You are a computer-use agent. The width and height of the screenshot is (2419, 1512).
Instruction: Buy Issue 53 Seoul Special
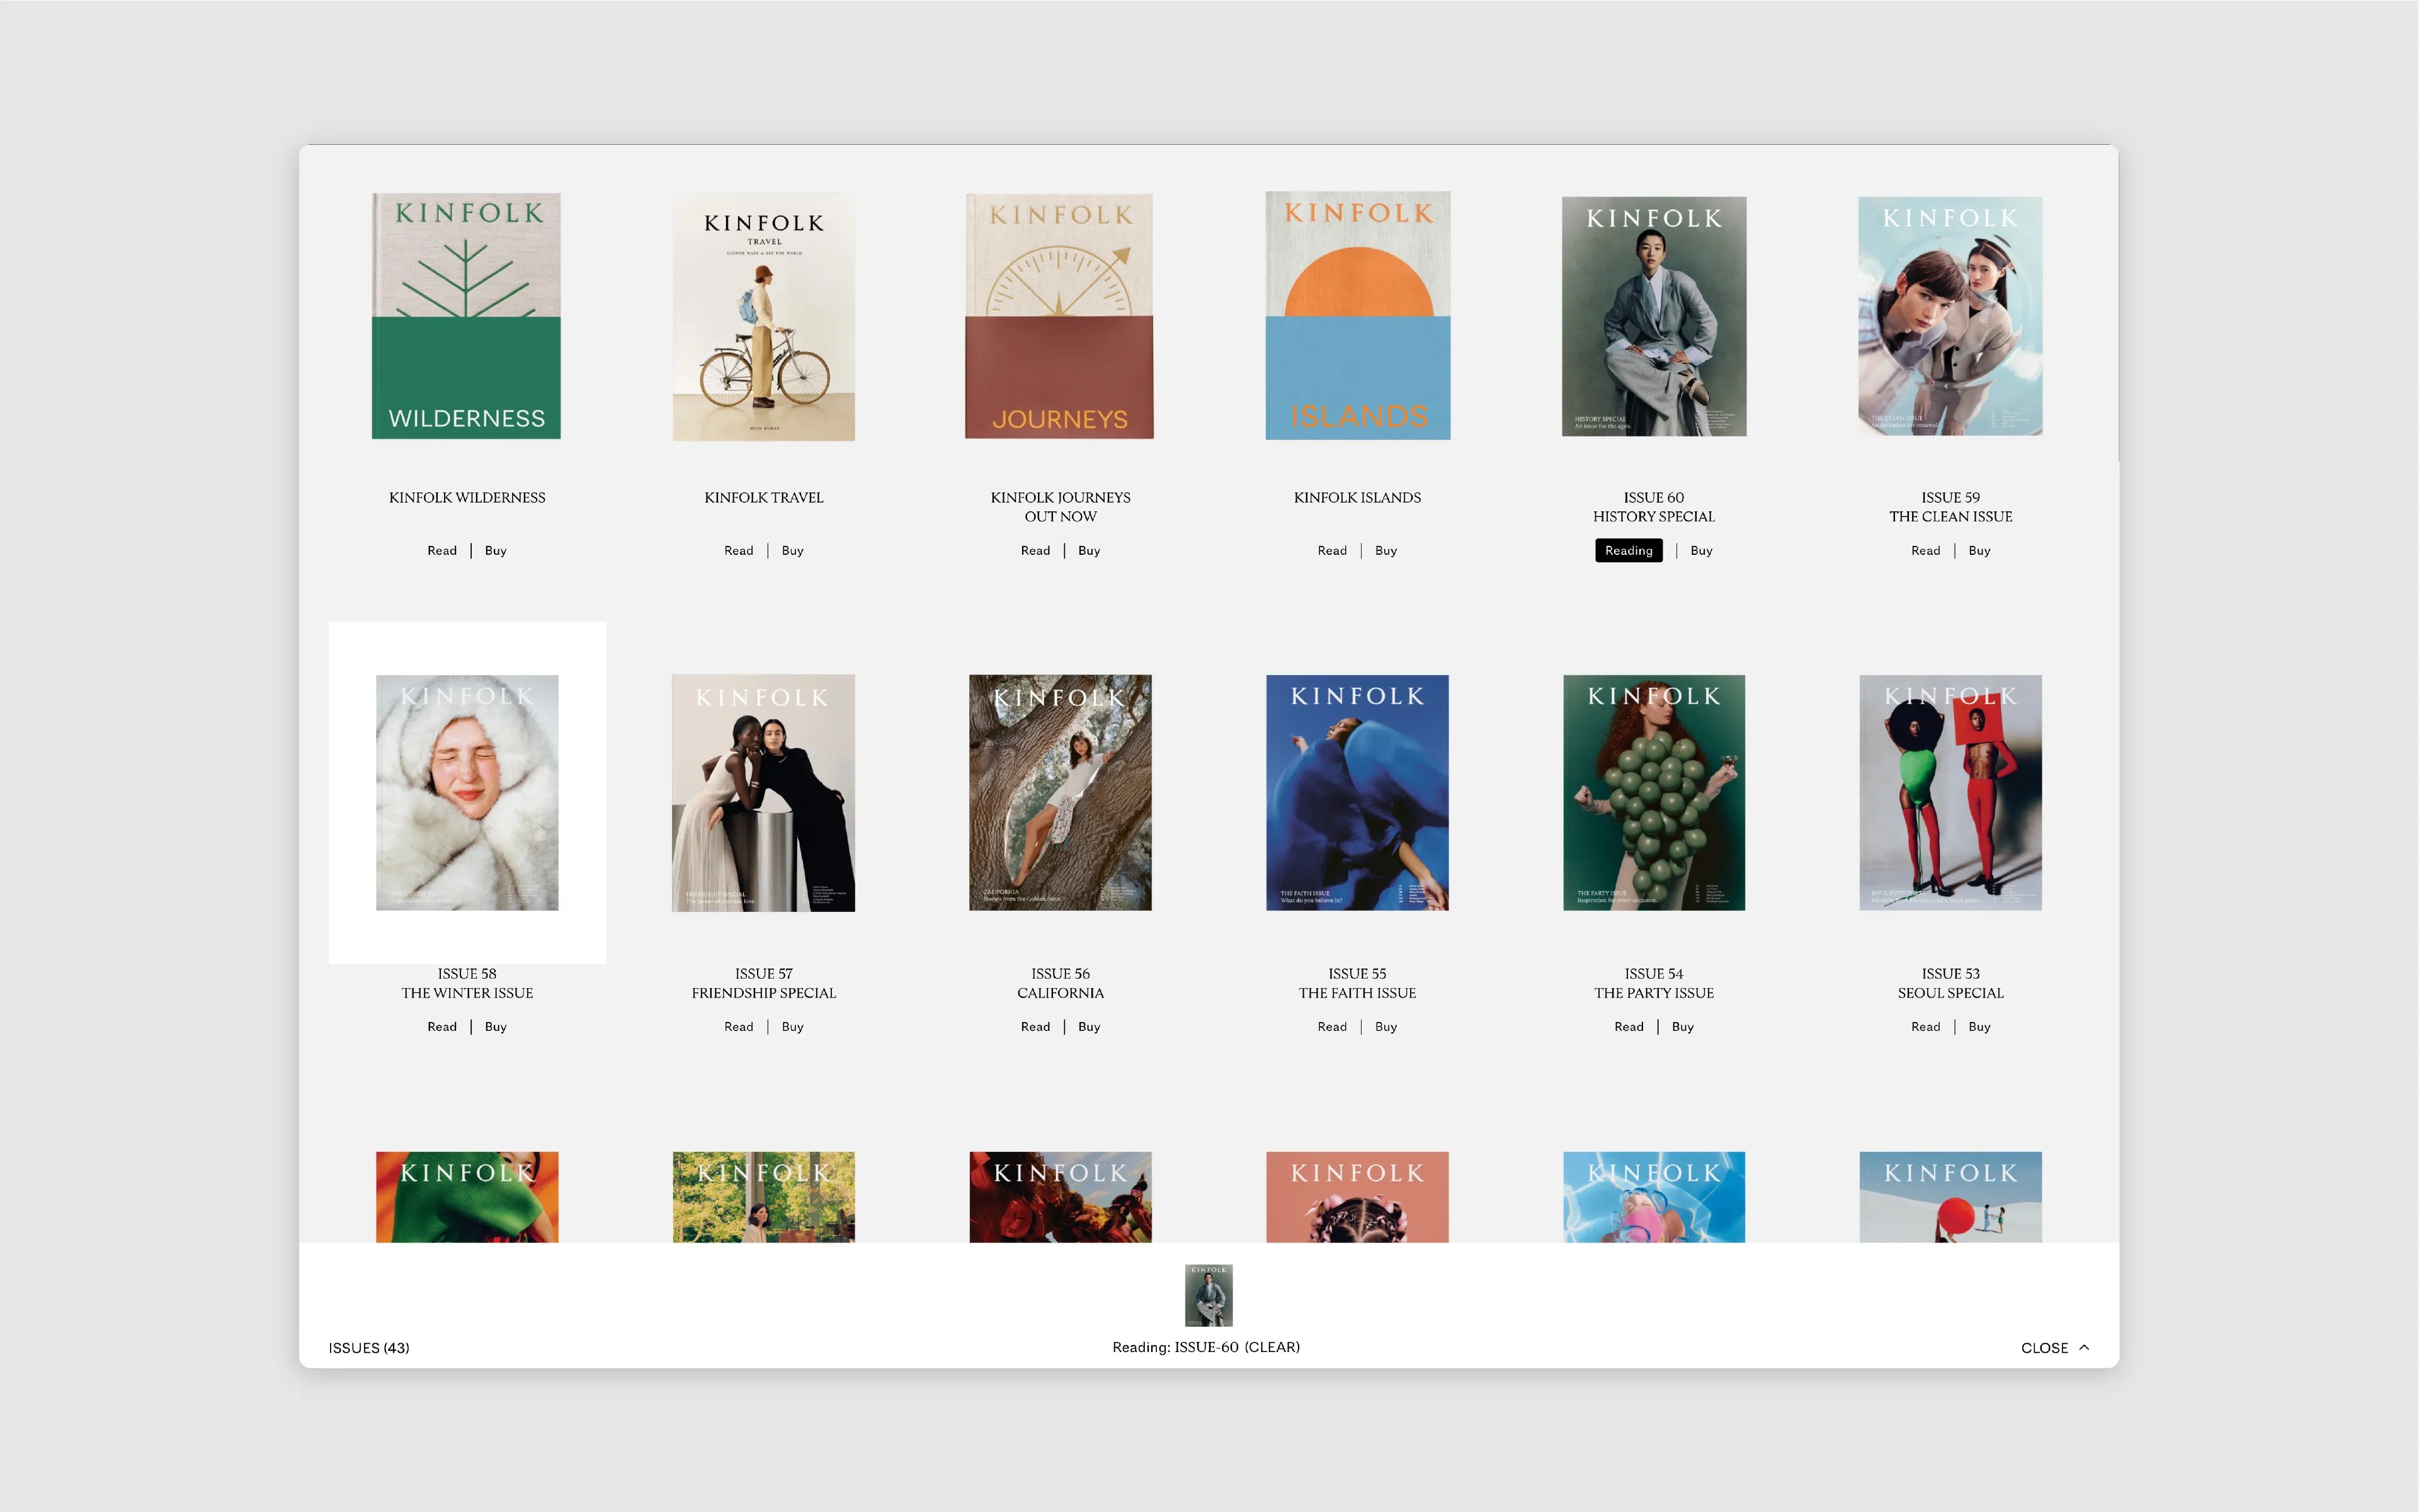[x=1979, y=1027]
